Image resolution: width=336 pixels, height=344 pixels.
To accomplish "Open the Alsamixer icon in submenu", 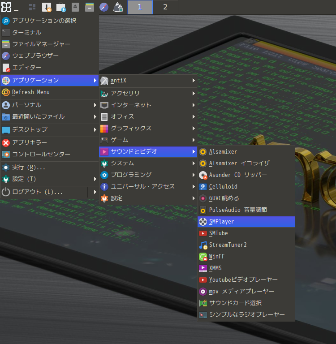I will (203, 152).
